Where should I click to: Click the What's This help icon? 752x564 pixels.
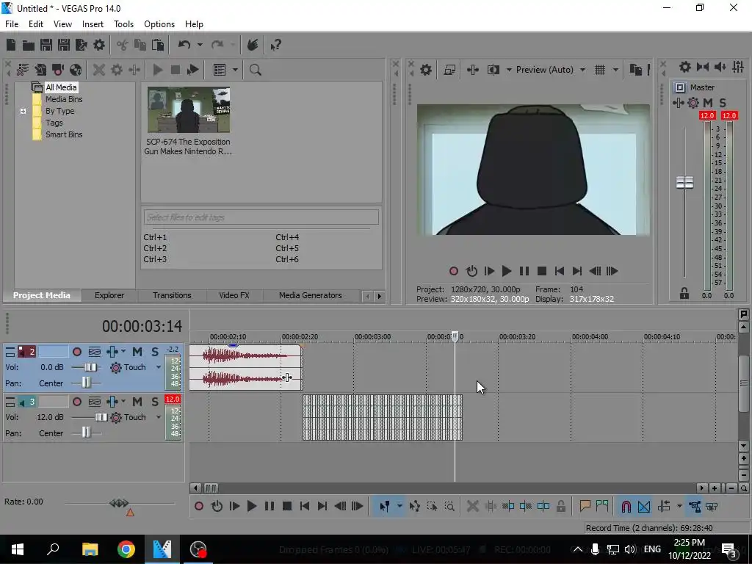(275, 45)
